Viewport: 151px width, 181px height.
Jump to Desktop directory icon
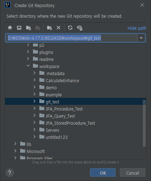(19, 28)
